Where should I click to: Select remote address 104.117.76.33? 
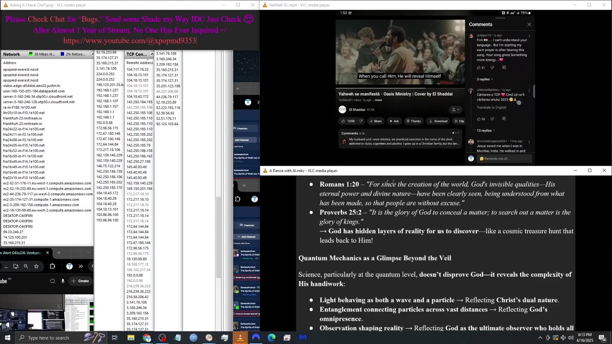point(137,69)
